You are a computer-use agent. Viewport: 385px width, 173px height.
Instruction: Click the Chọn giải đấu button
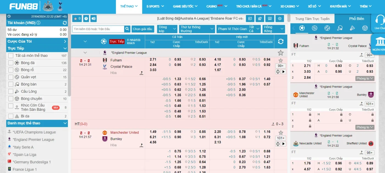point(142,29)
